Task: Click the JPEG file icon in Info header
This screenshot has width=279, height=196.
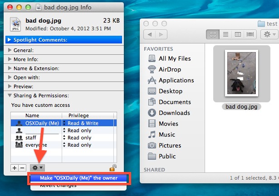Action: coord(15,24)
